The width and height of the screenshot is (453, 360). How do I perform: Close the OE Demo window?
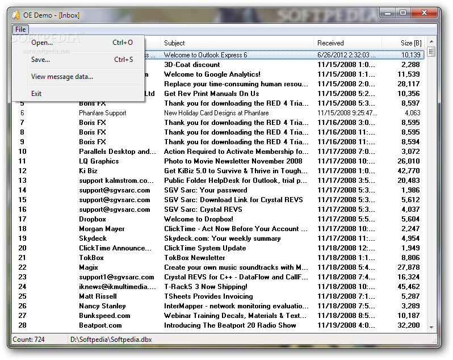coord(424,13)
